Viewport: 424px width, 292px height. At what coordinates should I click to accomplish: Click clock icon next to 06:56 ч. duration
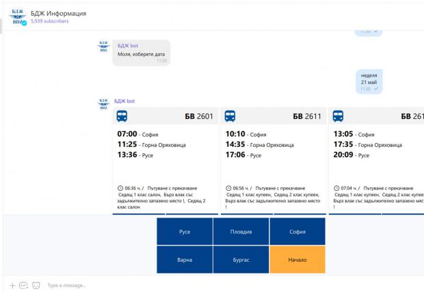click(x=228, y=188)
